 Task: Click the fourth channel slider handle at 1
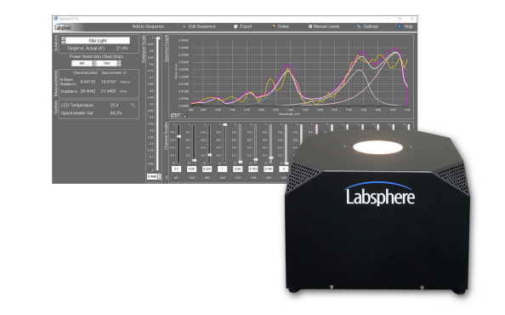tap(224, 125)
